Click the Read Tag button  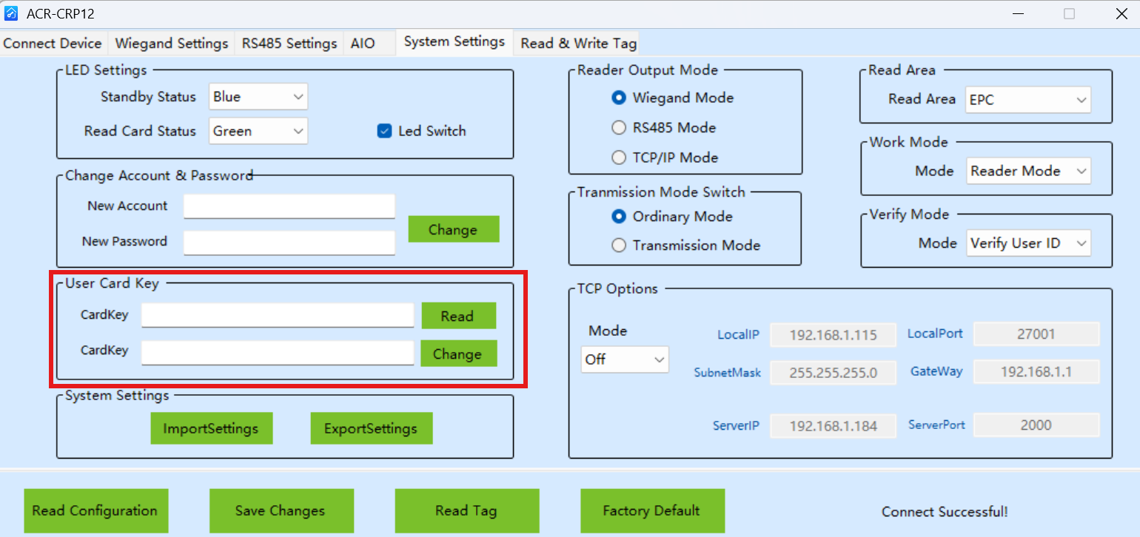point(467,511)
